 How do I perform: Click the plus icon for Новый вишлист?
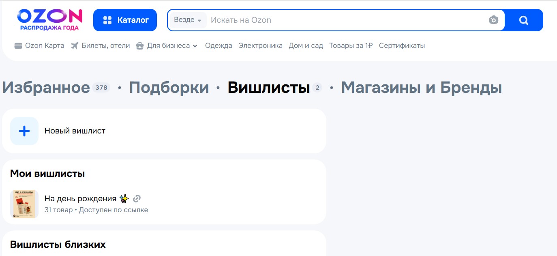click(24, 131)
